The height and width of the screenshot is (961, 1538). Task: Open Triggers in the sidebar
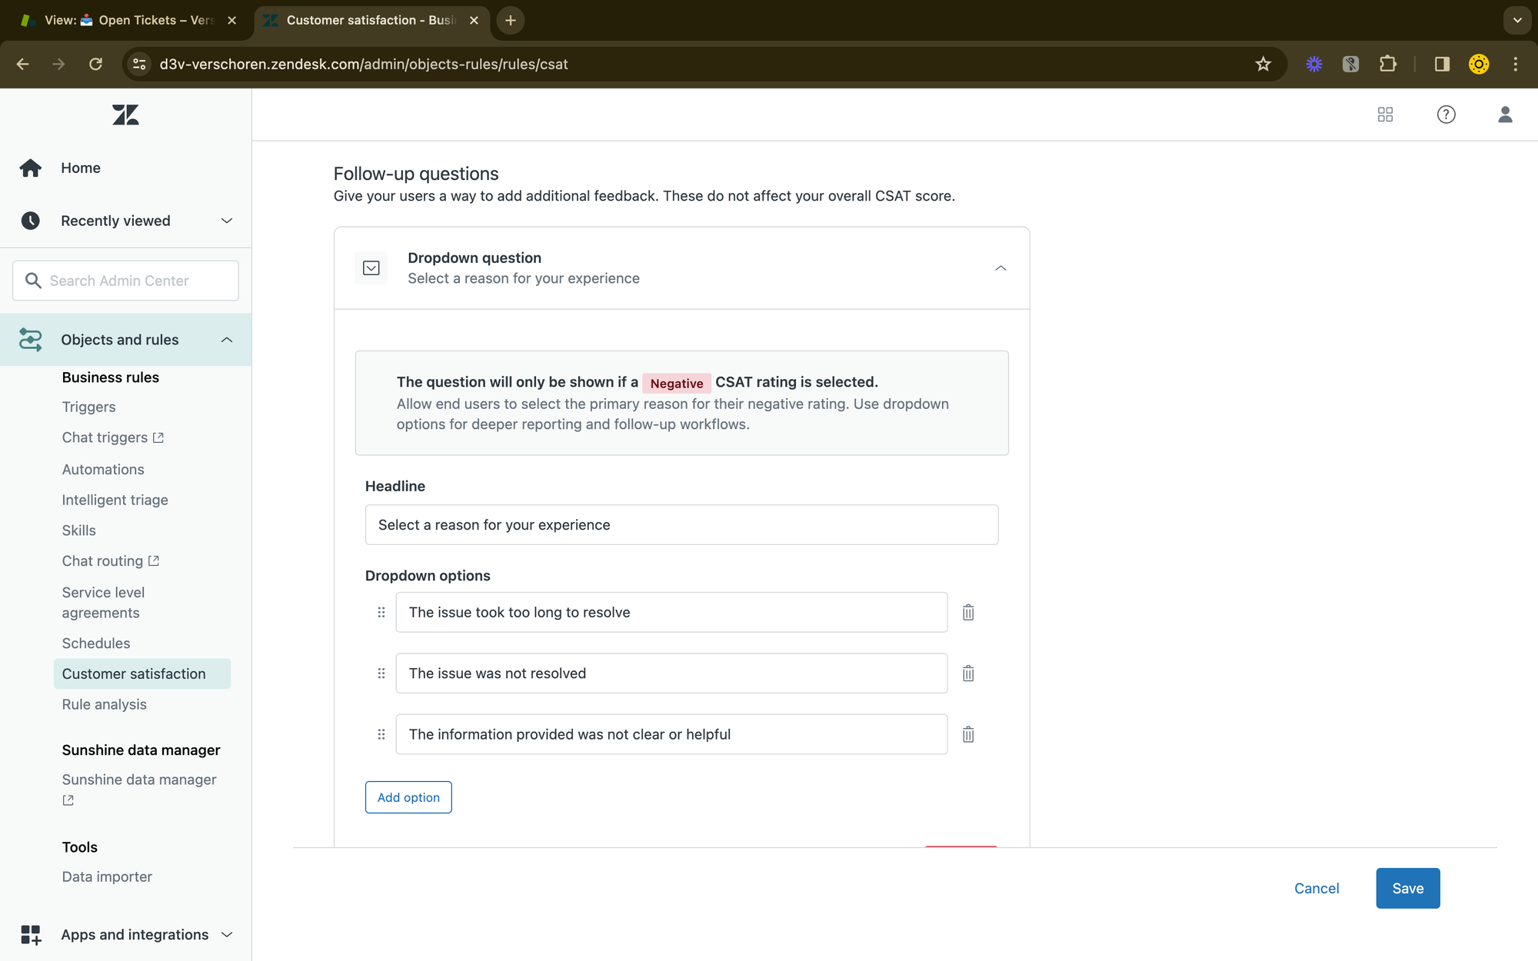(x=89, y=407)
